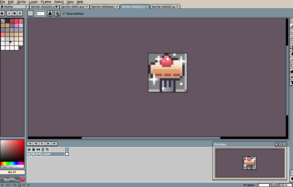
Task: Select the Pencil tool
Action: click(x=292, y=26)
